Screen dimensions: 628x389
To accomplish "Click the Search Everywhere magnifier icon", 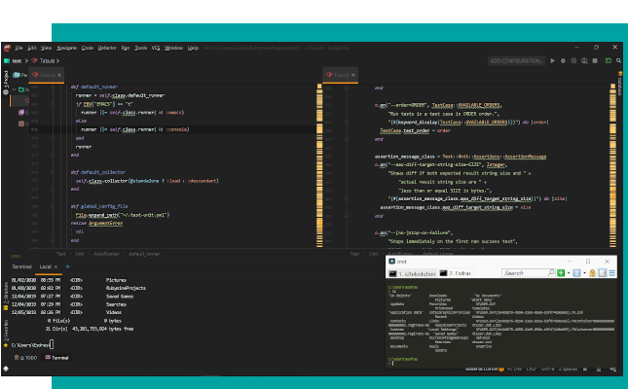I will tap(619, 61).
